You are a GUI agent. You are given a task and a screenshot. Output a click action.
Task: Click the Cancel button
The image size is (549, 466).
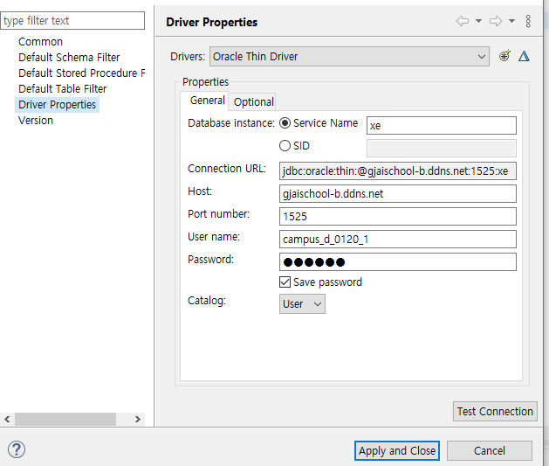click(490, 450)
